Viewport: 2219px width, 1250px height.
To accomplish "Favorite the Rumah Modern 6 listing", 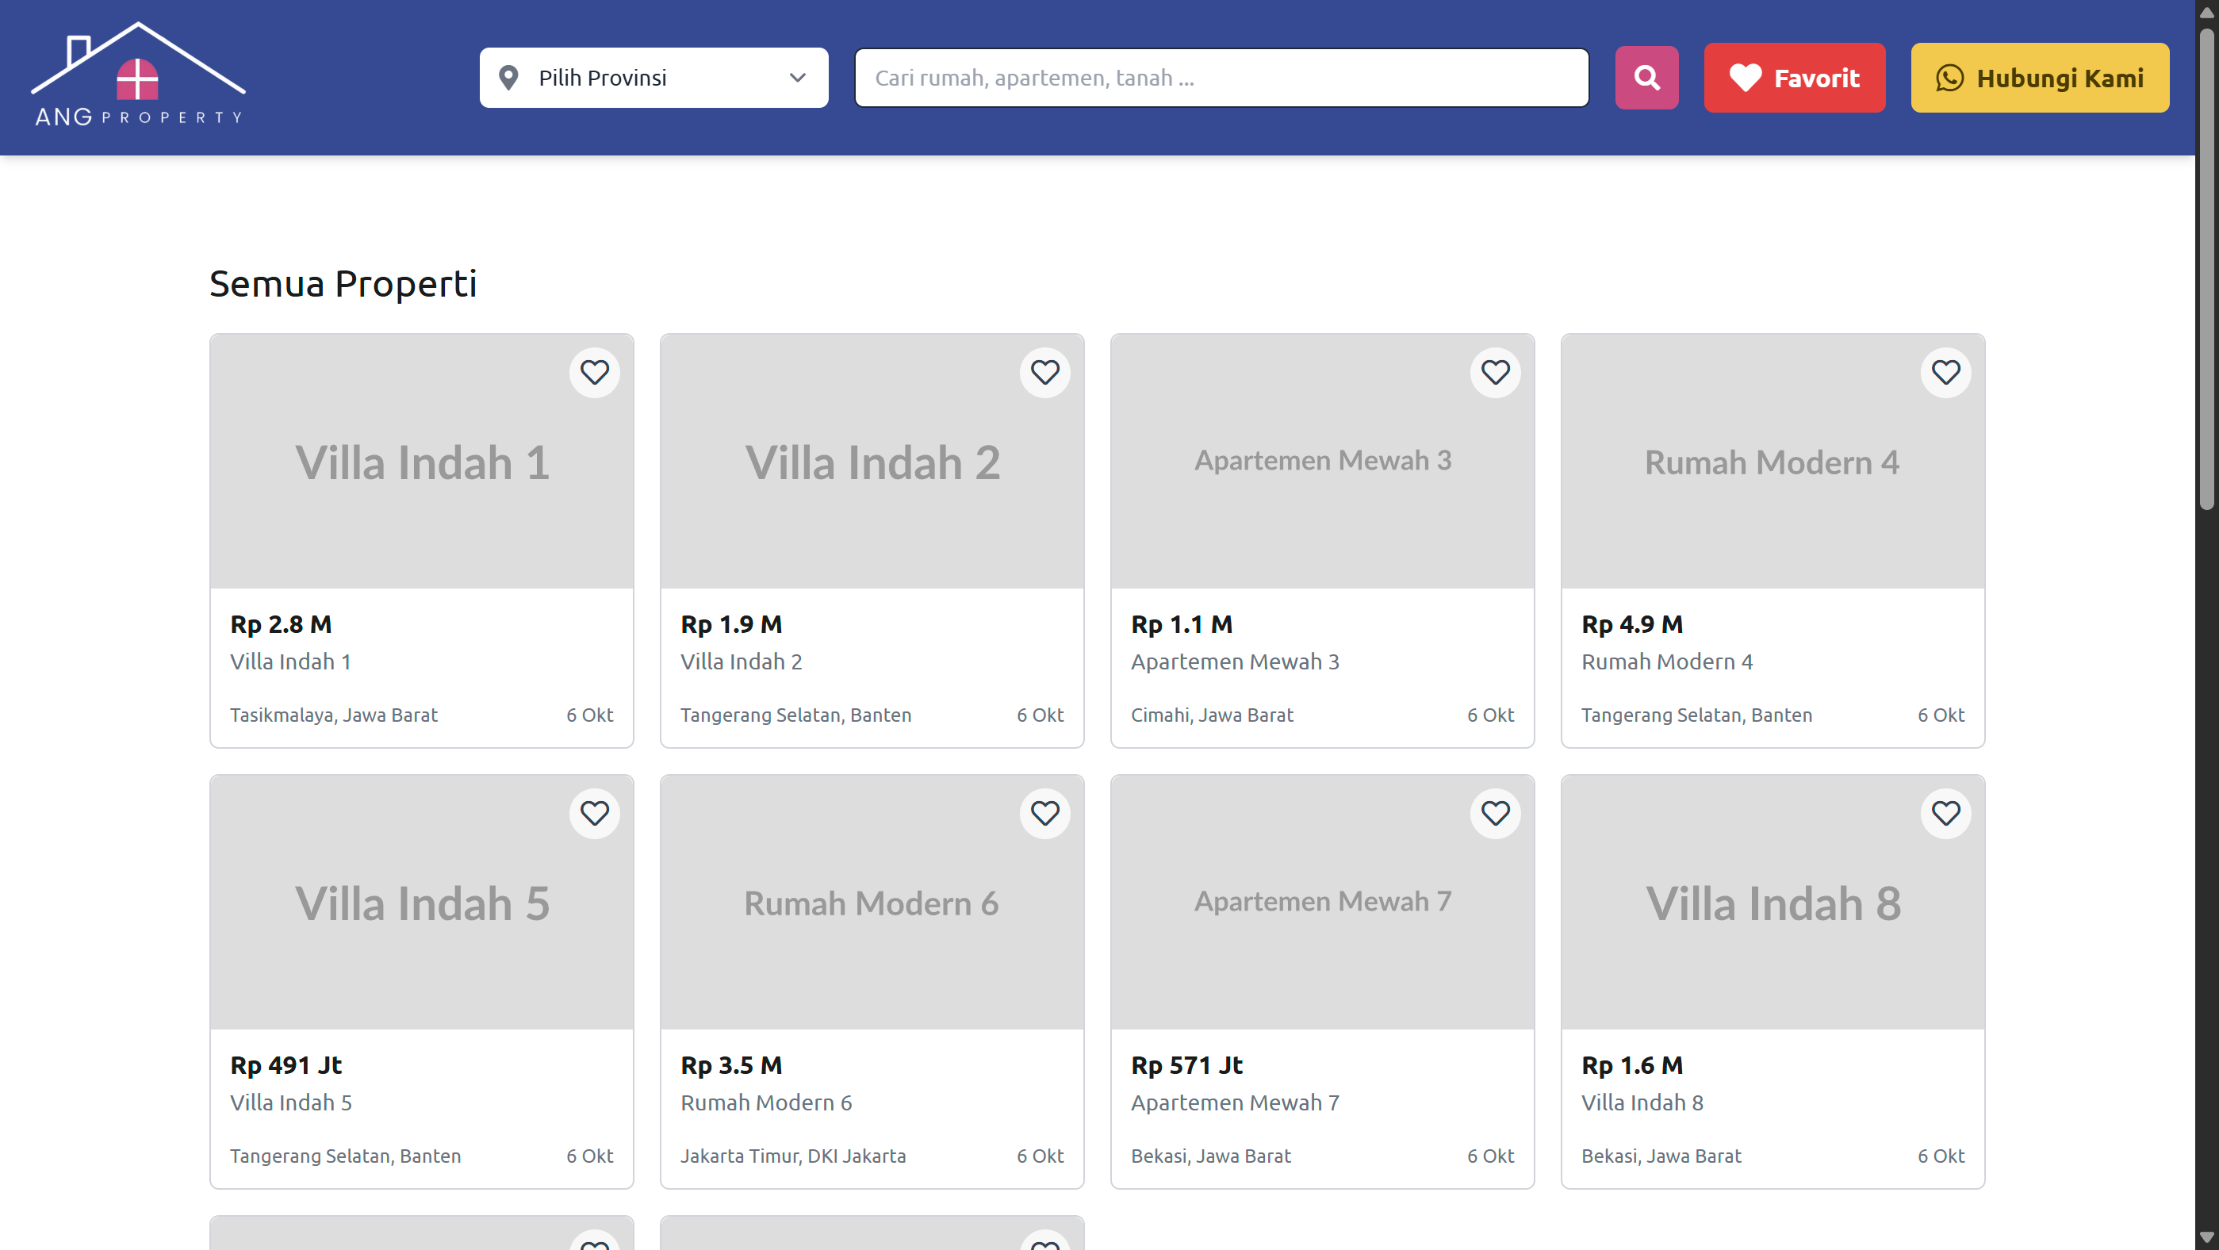I will point(1045,813).
